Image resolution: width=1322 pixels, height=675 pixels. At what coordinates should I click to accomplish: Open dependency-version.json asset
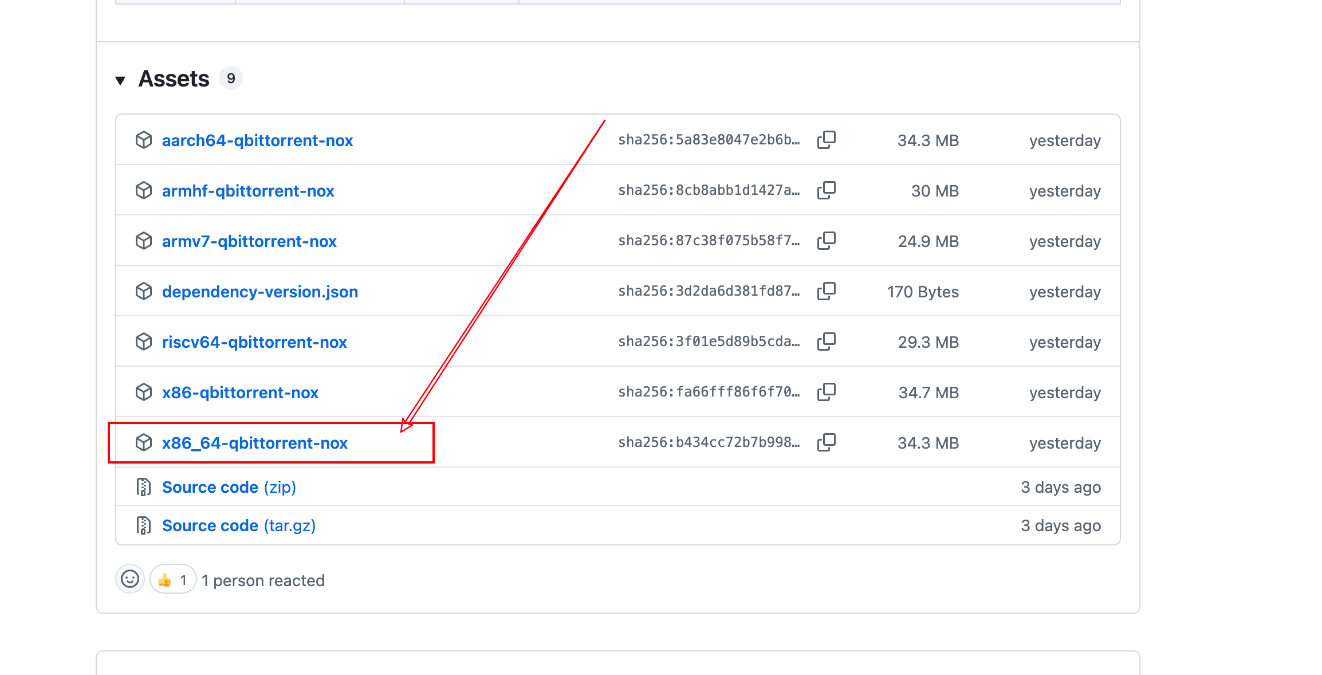click(x=259, y=292)
